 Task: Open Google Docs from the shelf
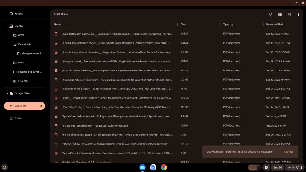153,167
